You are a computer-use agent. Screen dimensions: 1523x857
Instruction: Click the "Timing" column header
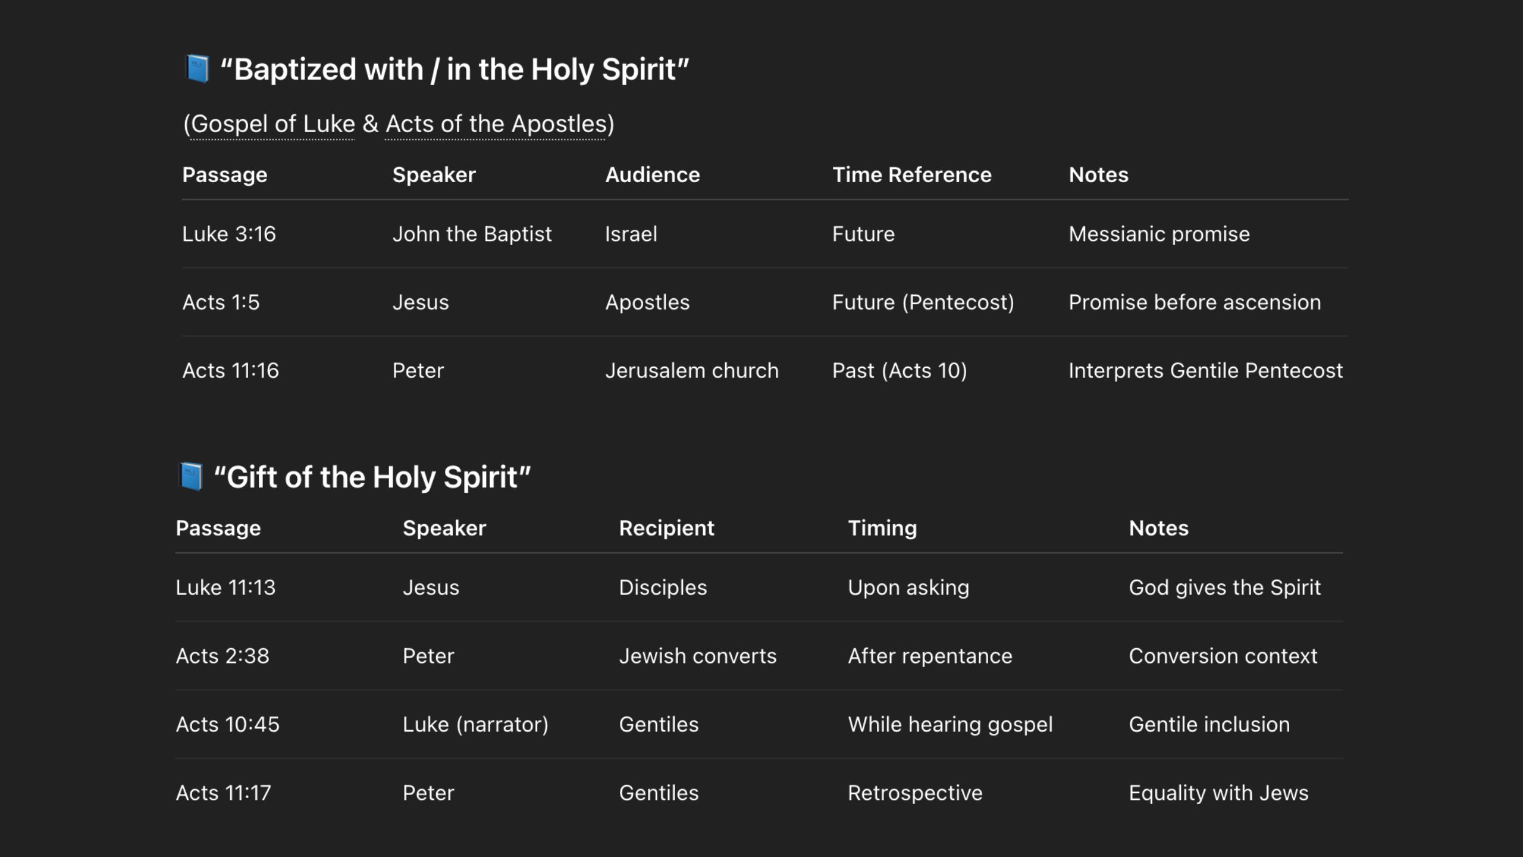[x=882, y=528]
